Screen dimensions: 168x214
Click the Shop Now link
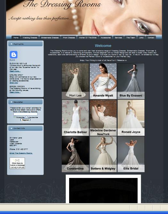14,83
